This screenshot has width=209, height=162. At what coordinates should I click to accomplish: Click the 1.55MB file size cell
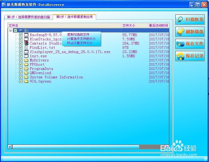click(129, 56)
